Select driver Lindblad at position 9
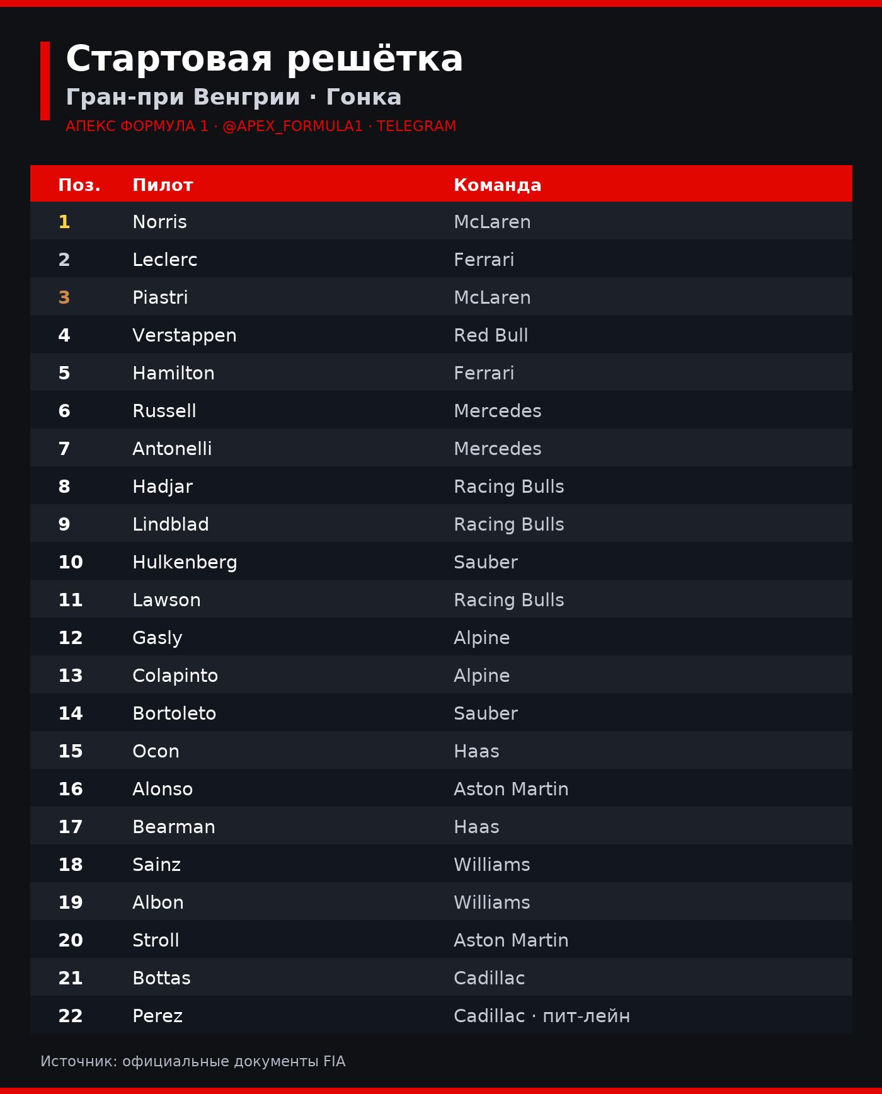This screenshot has width=882, height=1094. [171, 524]
